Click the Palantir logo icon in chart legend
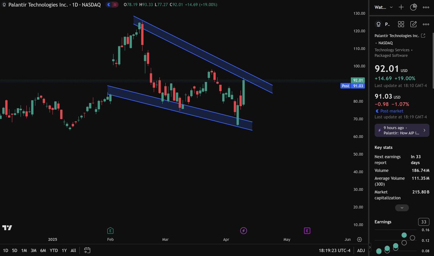Viewport: 434px width, 256px height. click(x=4, y=5)
